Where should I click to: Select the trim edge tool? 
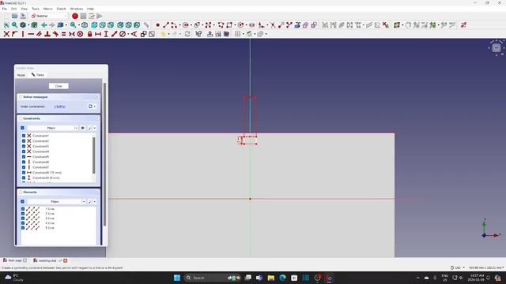(x=273, y=24)
